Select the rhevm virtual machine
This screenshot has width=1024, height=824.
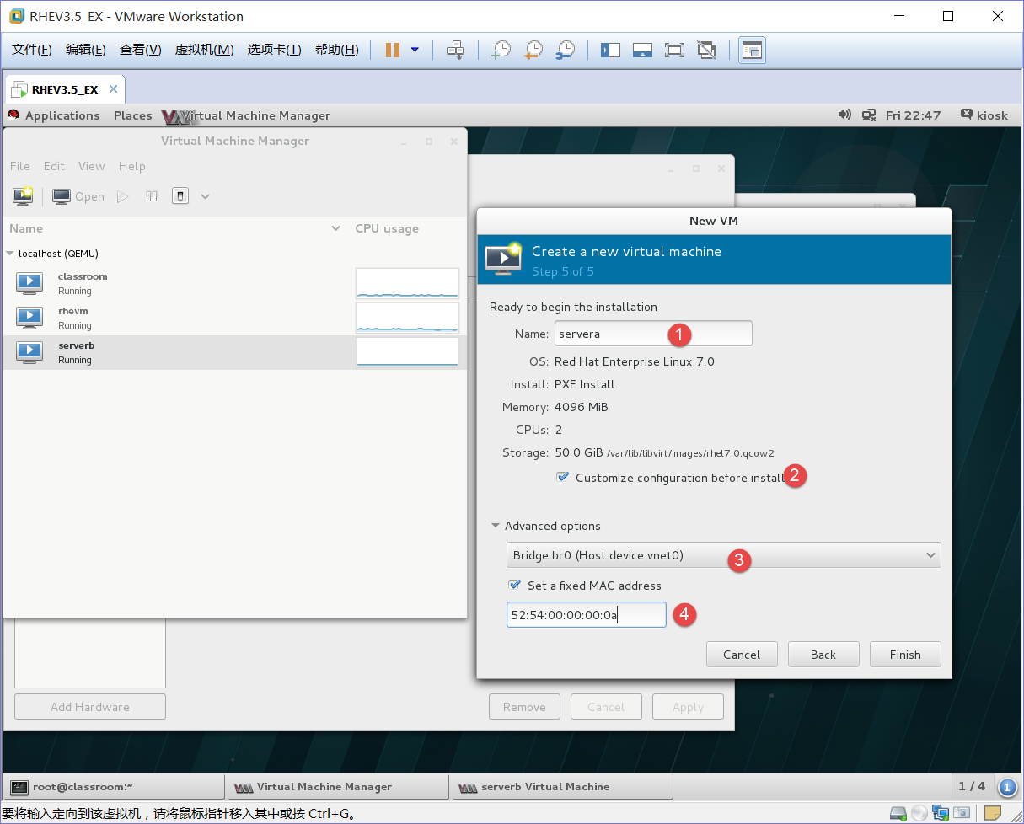234,318
